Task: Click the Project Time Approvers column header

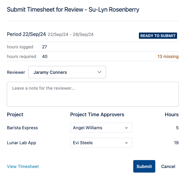Action: tap(97, 115)
